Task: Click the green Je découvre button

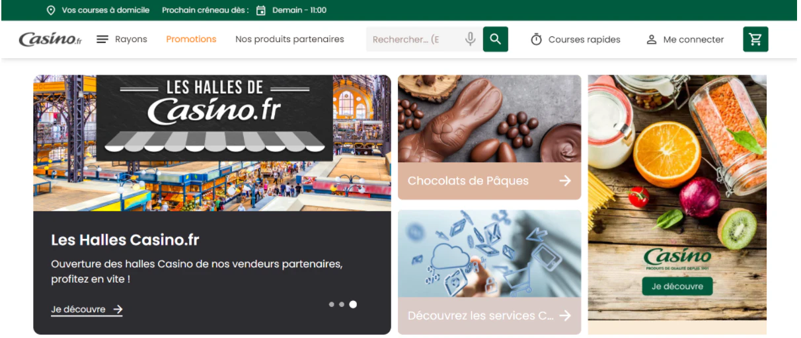Action: (x=677, y=287)
